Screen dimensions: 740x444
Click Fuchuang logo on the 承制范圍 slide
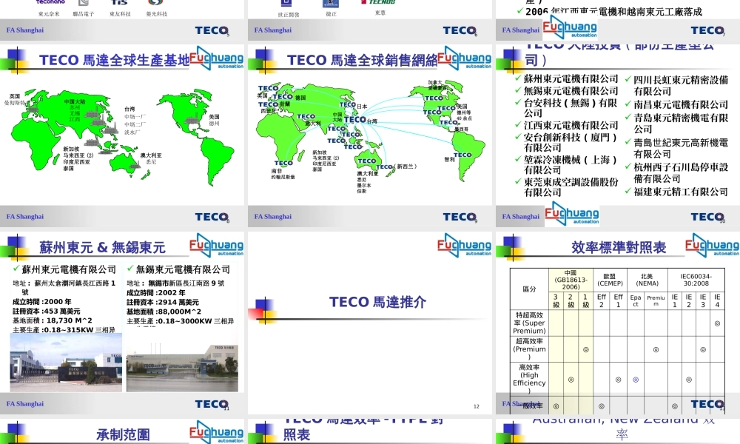(217, 432)
